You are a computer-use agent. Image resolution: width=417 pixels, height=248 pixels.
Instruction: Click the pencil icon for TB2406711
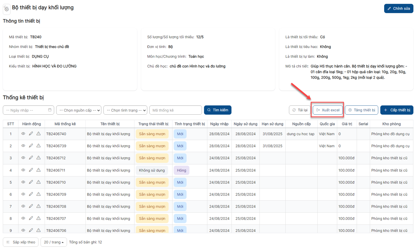coord(31,170)
